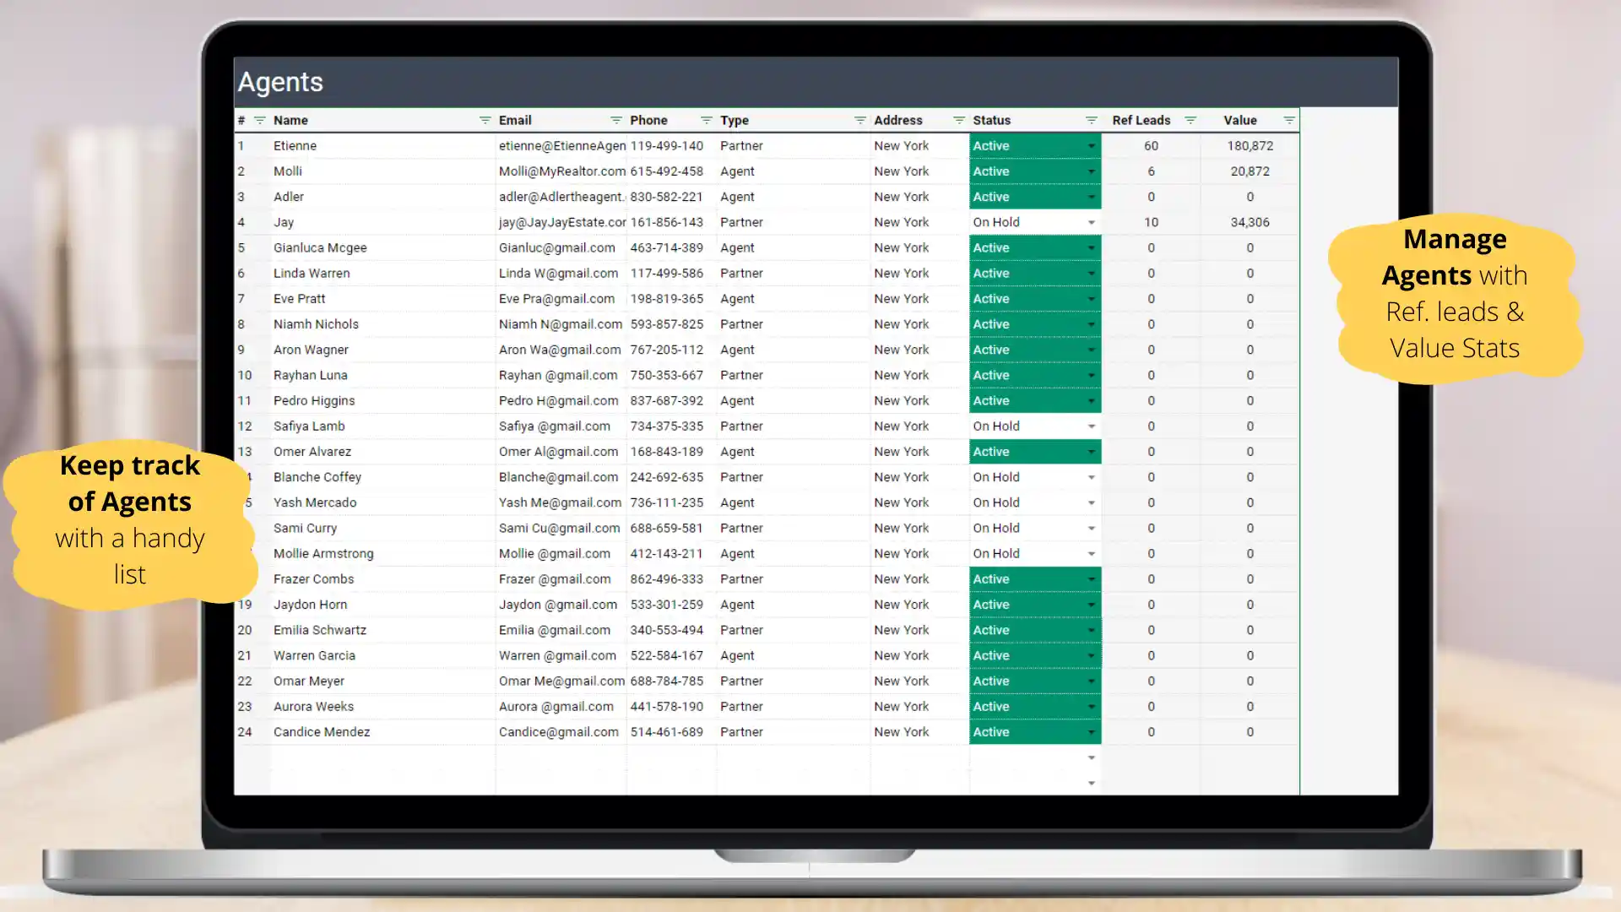Open the Ref Leads column filter icon
The width and height of the screenshot is (1621, 912).
(x=1190, y=121)
